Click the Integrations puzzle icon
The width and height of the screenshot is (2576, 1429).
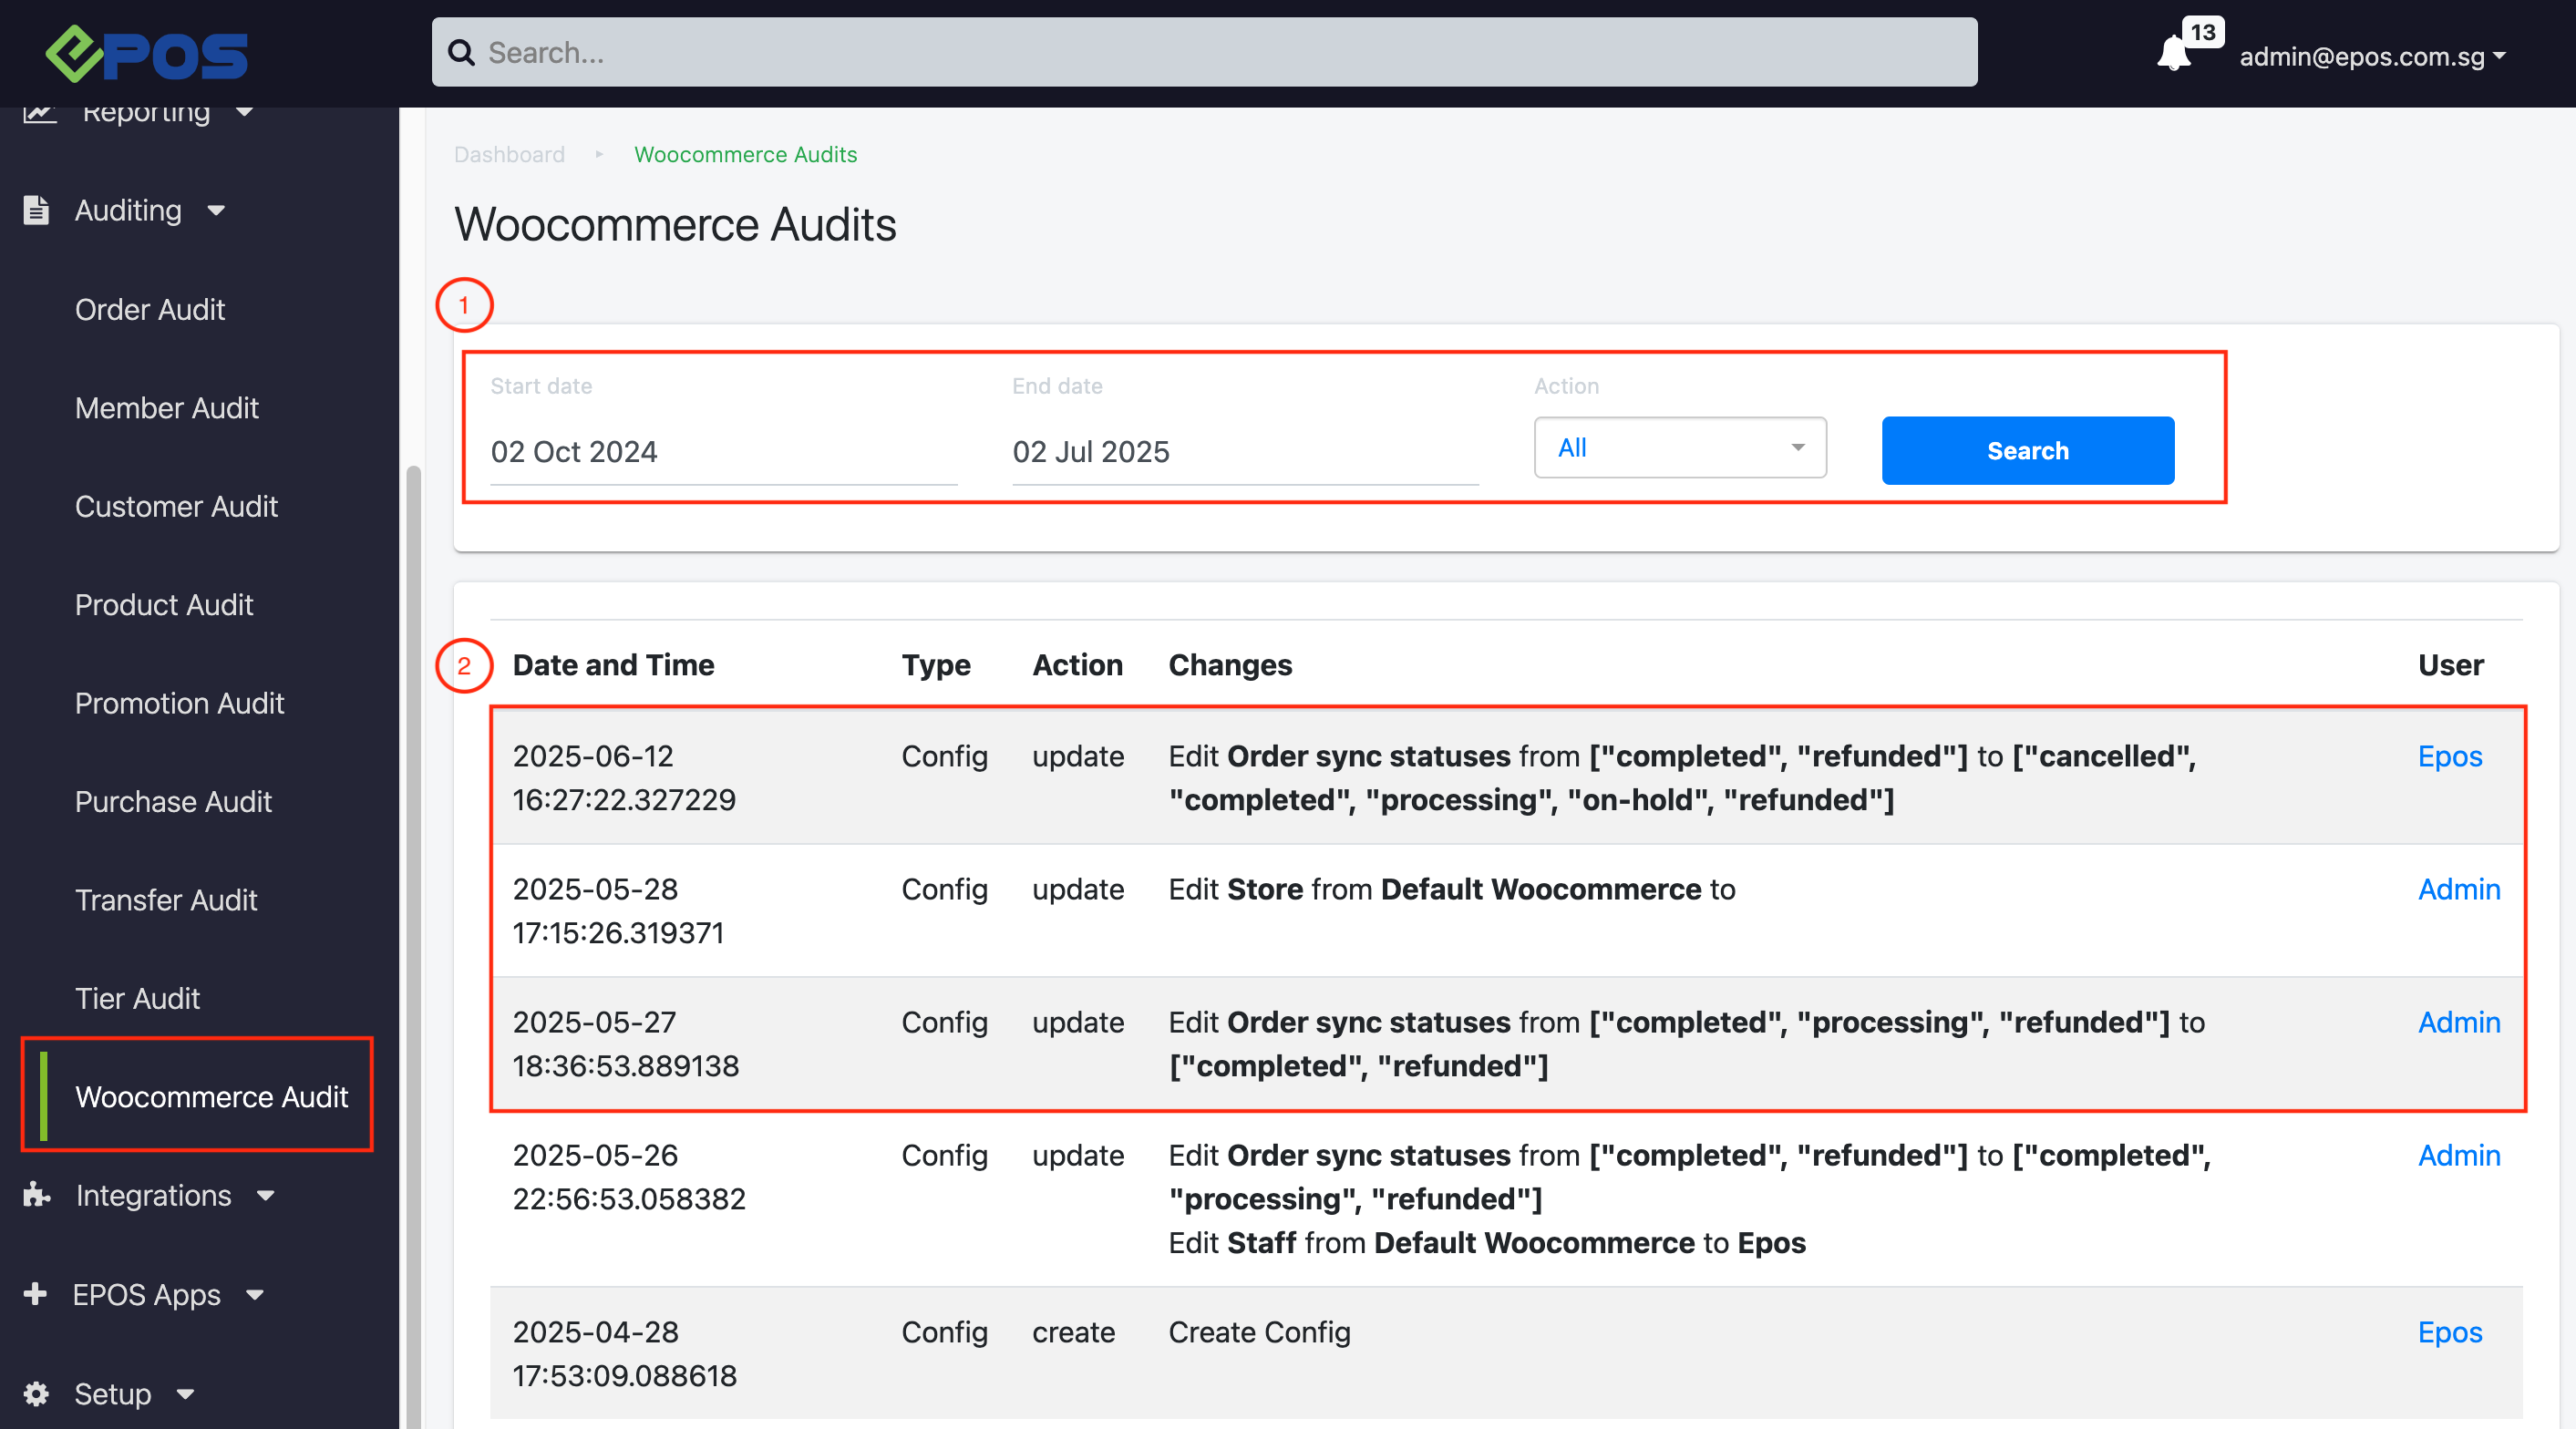[36, 1195]
